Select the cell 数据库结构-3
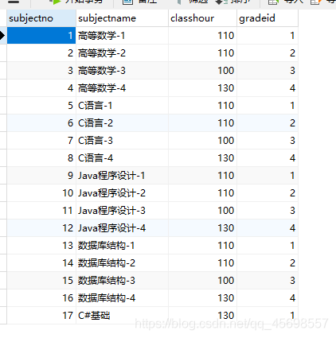This screenshot has width=336, height=338. 122,281
